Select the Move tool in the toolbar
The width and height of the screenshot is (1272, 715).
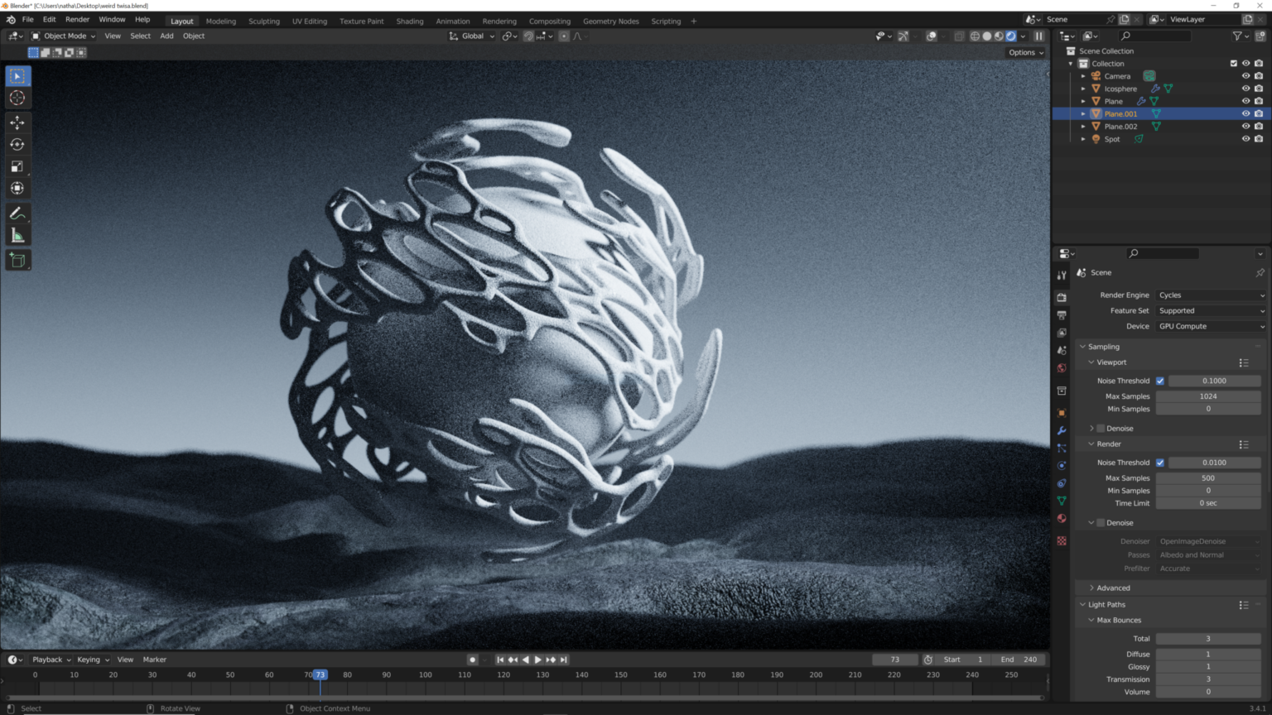point(17,122)
